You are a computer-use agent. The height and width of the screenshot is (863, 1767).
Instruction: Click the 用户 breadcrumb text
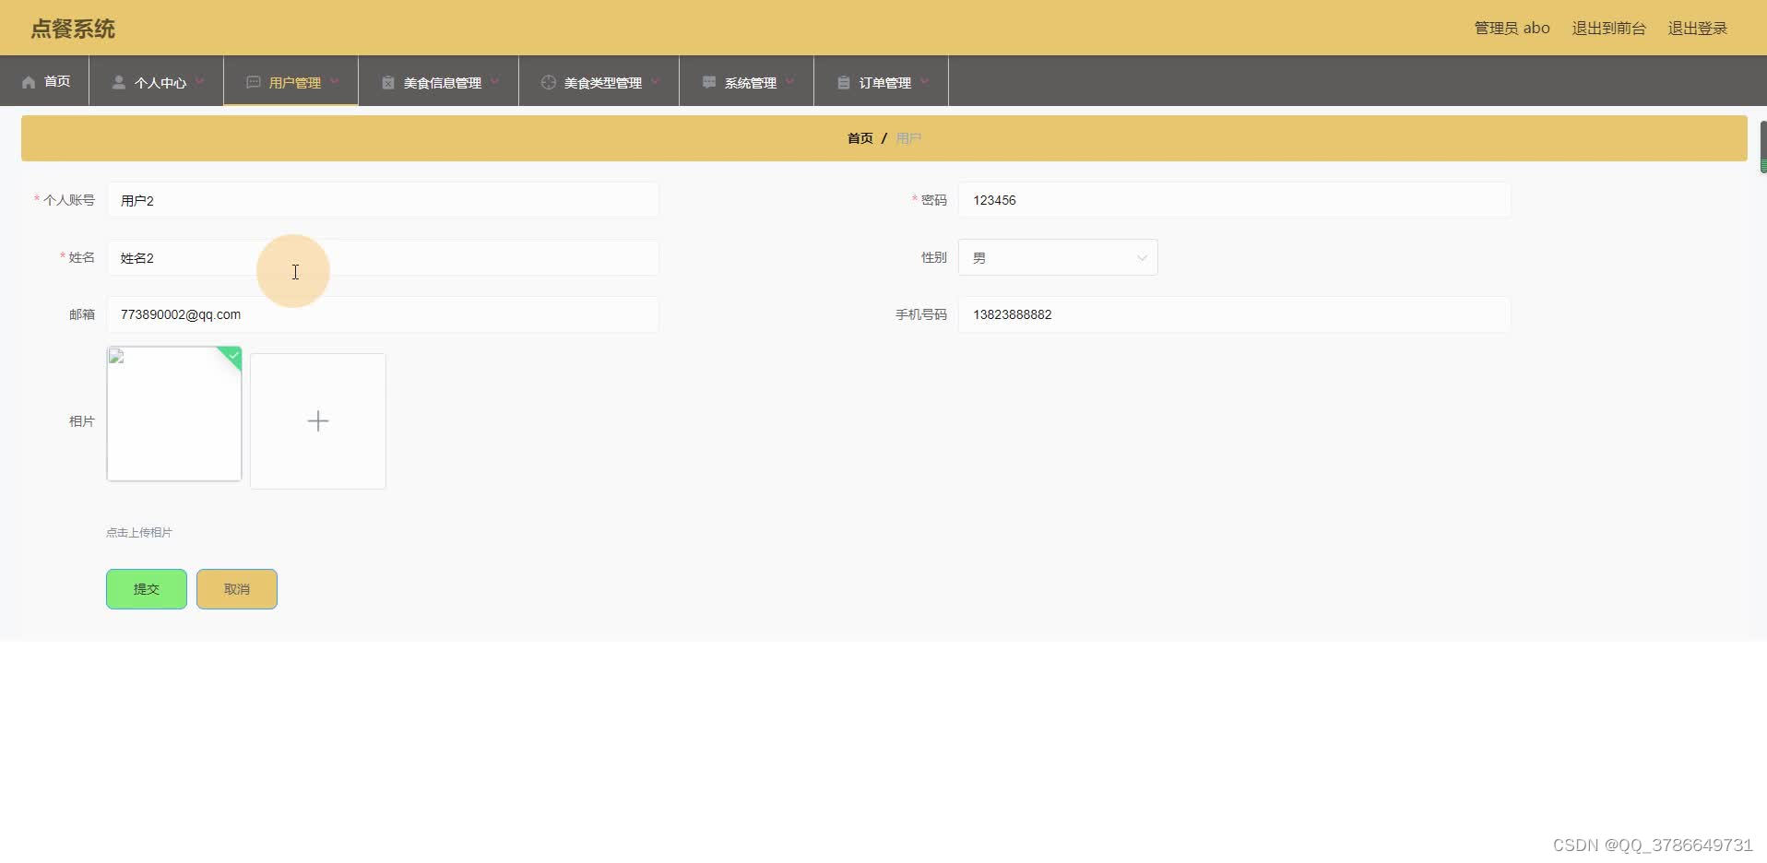[908, 138]
